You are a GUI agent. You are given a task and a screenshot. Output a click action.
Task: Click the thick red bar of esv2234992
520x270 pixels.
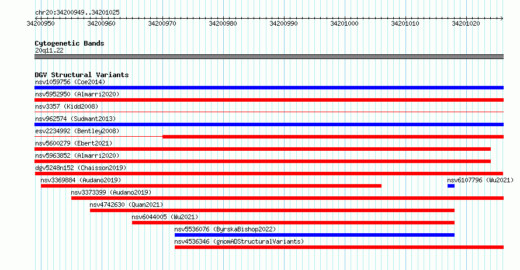[x=333, y=137]
